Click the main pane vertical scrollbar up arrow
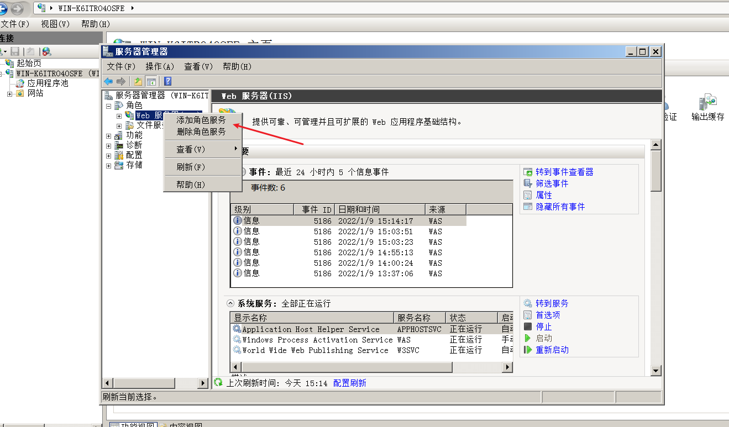729x427 pixels. pos(656,145)
